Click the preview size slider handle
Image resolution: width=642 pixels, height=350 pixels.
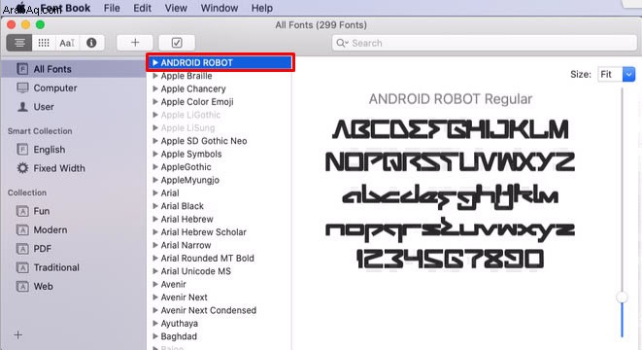point(622,297)
